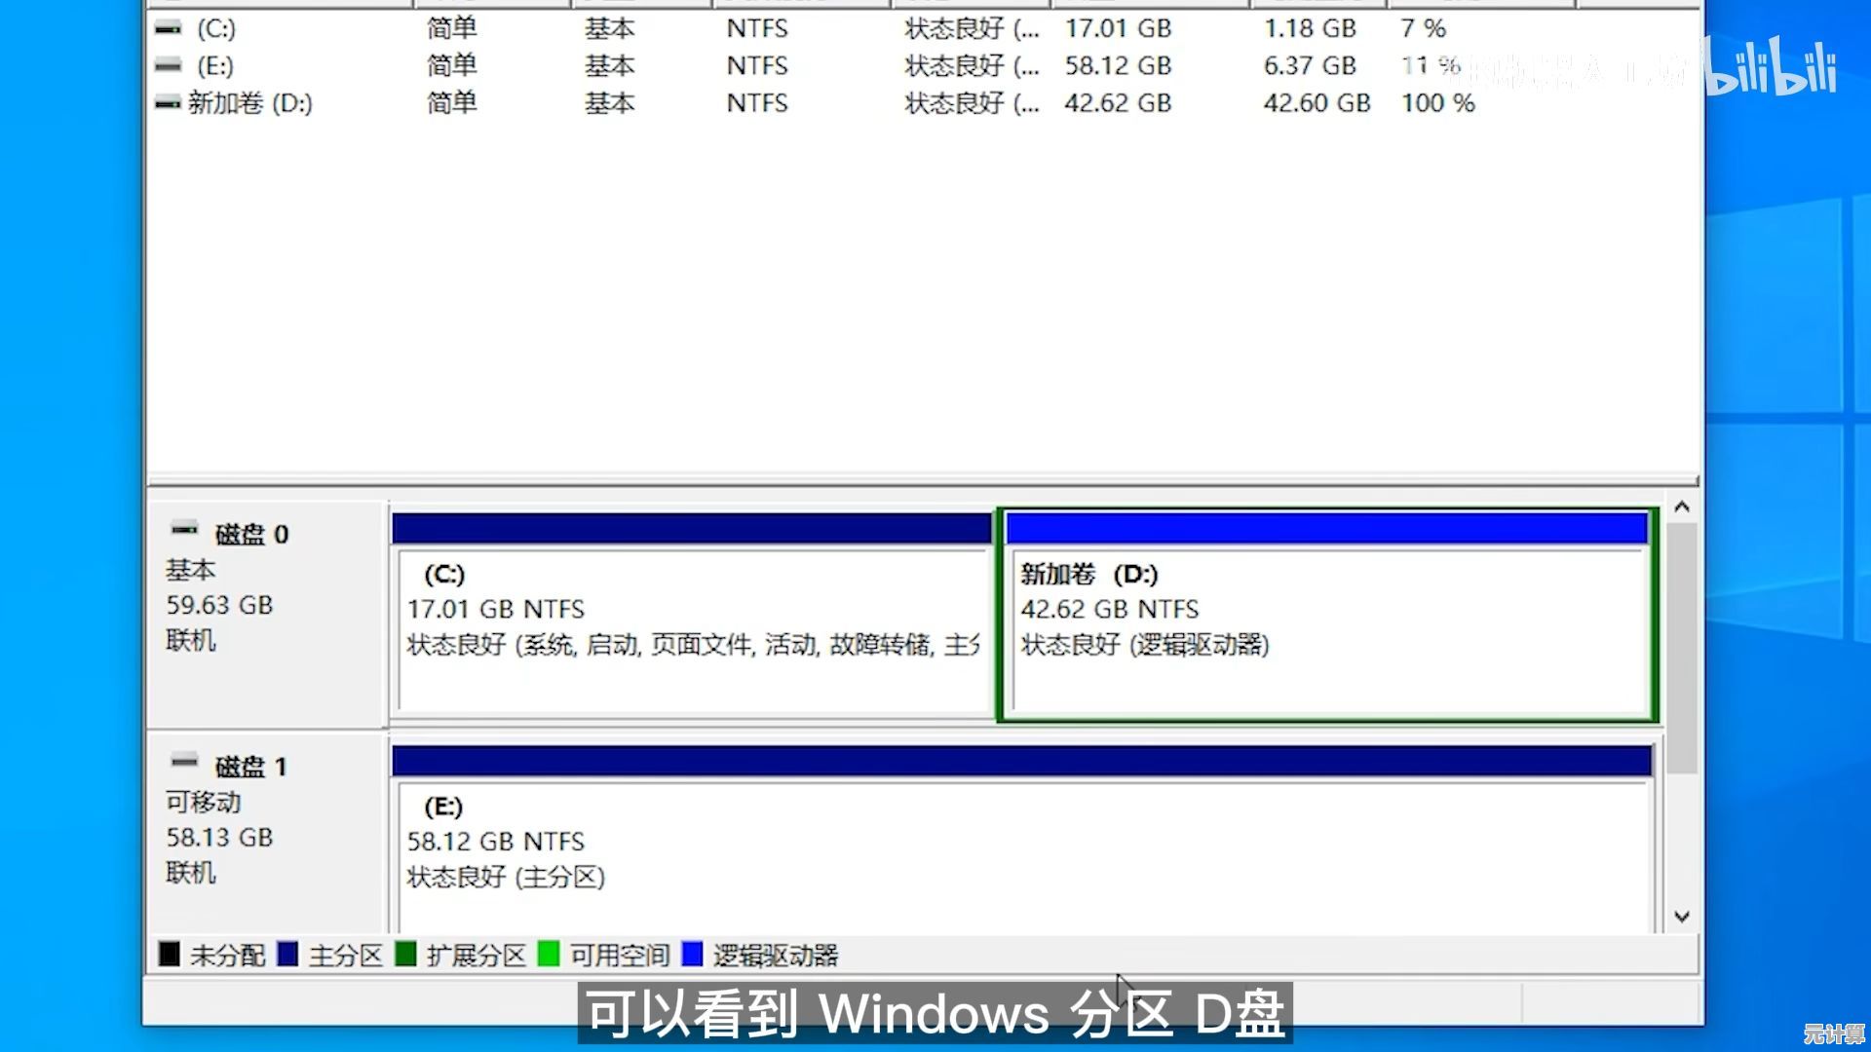Click 状态良好 status cell in (C:) row
Screen dimensions: 1871x1052
point(973,29)
